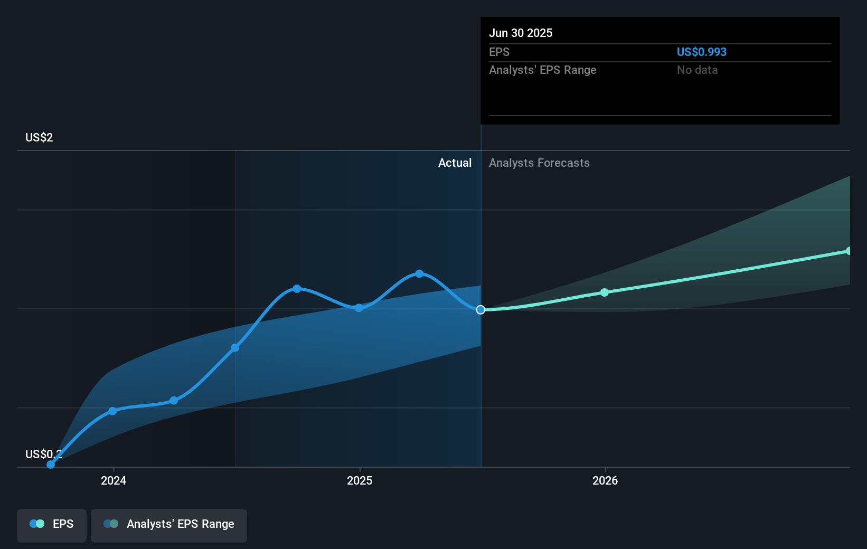Screen dimensions: 867x549
Task: Click the No data value in tooltip
Action: point(697,70)
